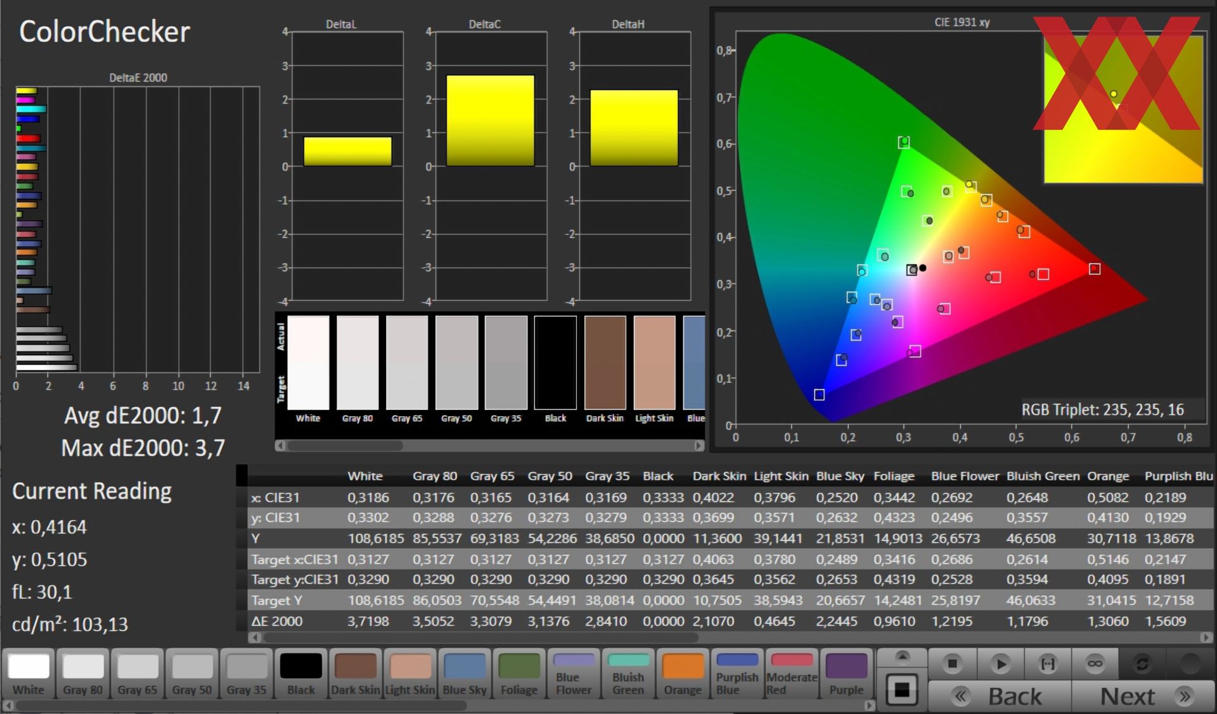Click the refresh arrows icon

coord(1142,664)
